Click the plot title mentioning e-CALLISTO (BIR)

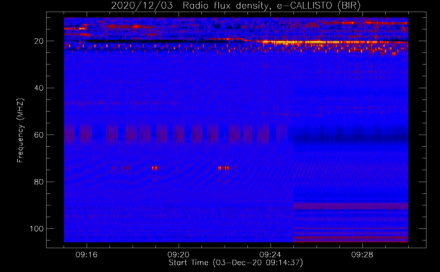coord(236,6)
